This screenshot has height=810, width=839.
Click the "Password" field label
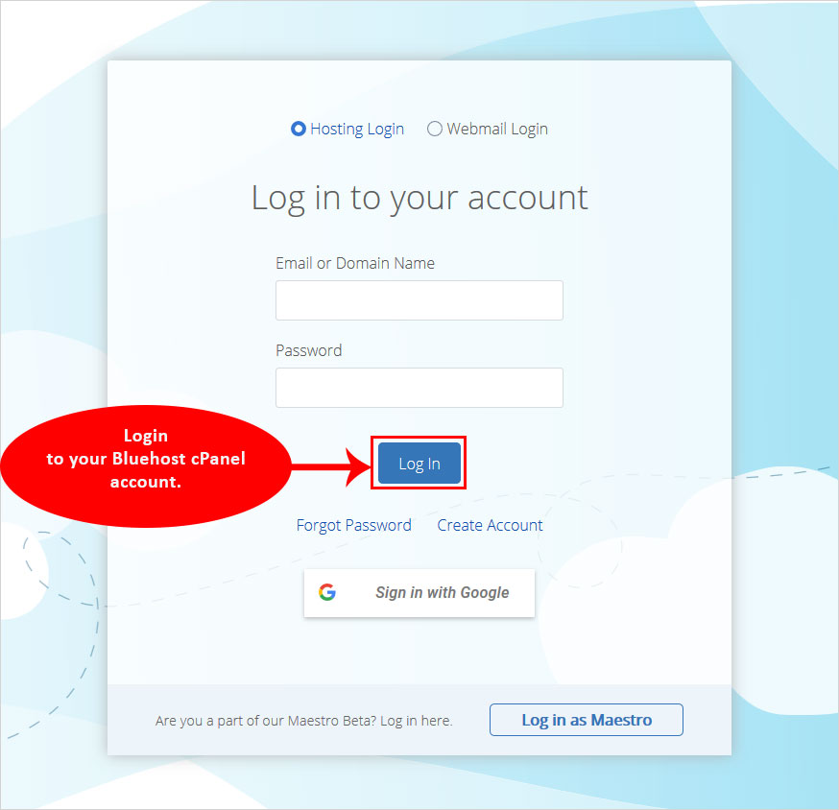click(x=308, y=350)
